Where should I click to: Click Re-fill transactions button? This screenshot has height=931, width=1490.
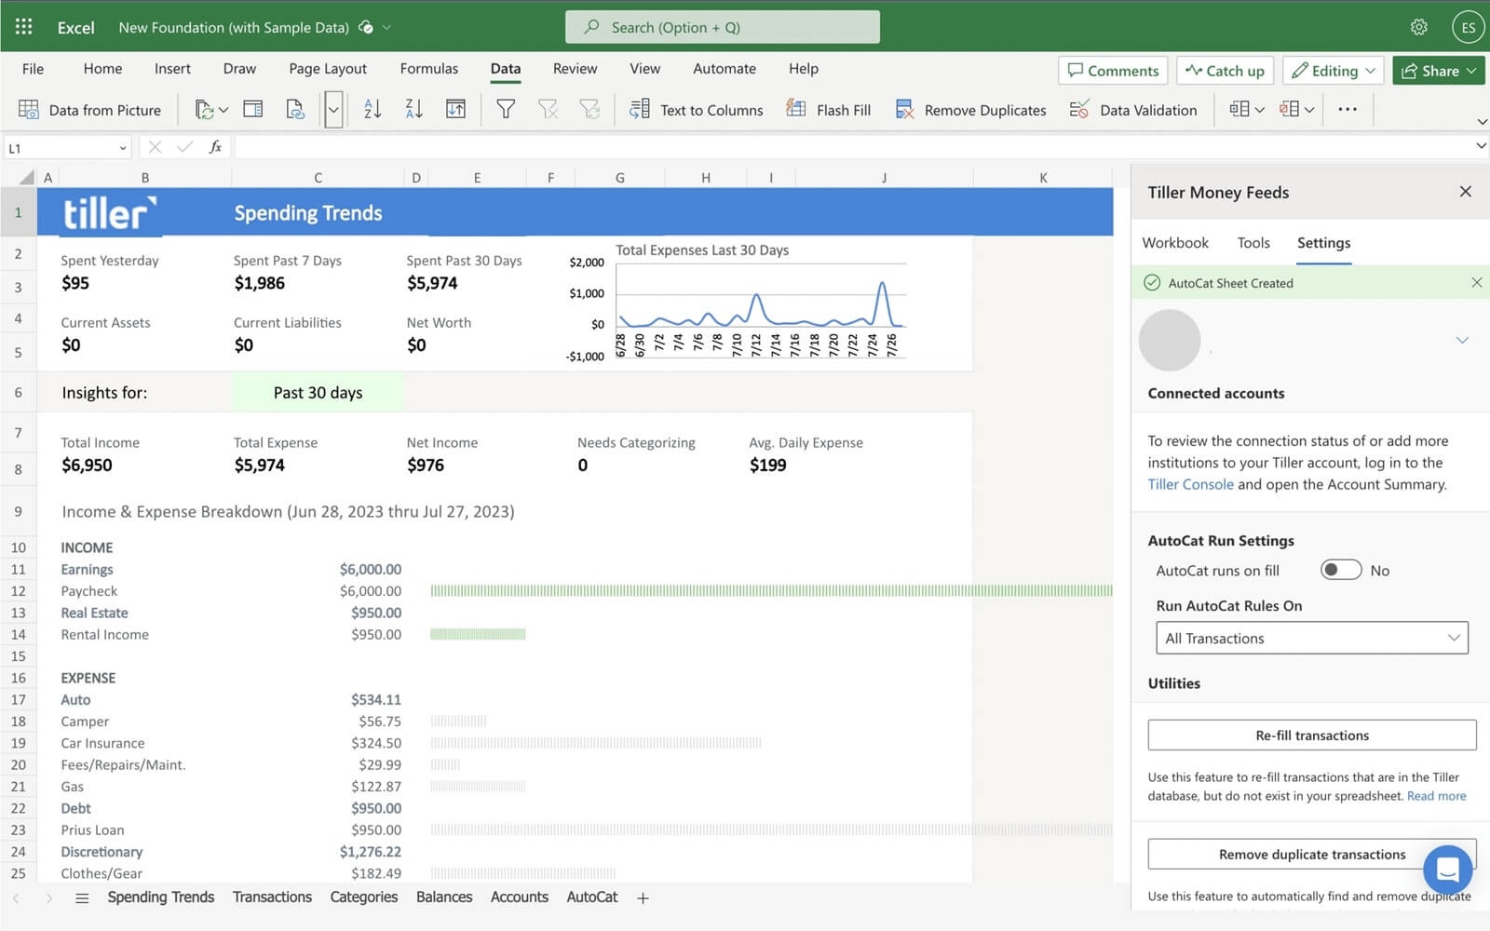pyautogui.click(x=1312, y=735)
